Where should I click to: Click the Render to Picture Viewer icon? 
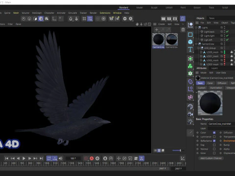click(x=169, y=19)
